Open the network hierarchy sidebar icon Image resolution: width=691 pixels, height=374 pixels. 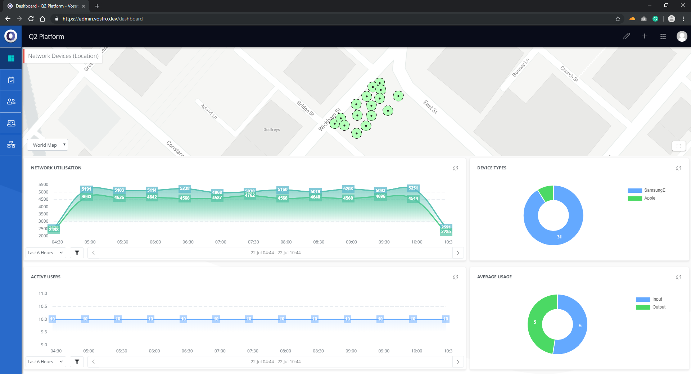coord(11,145)
